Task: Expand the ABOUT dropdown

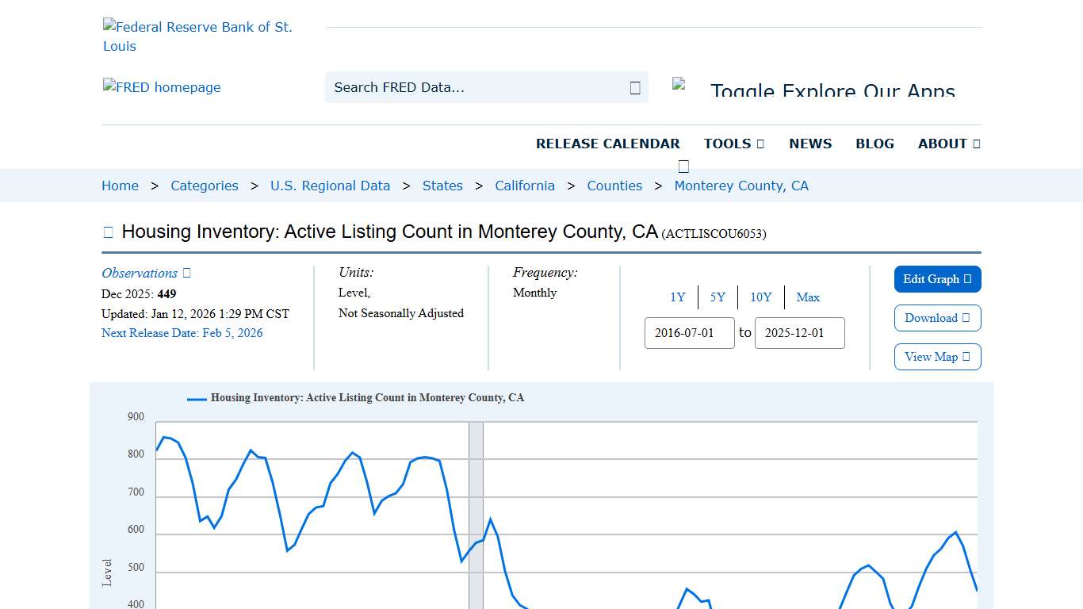Action: coord(947,144)
